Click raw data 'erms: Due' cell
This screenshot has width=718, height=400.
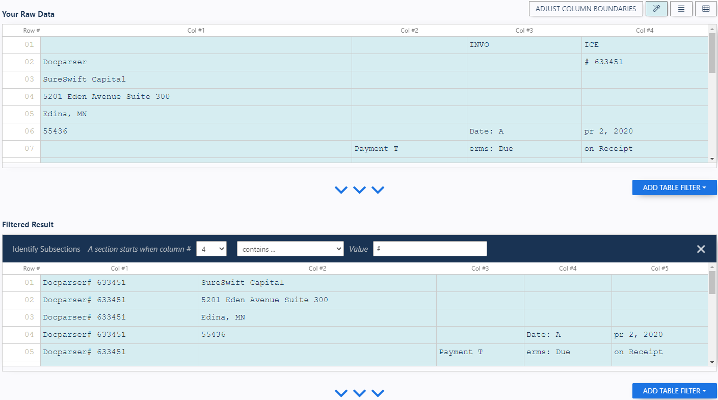pyautogui.click(x=524, y=149)
